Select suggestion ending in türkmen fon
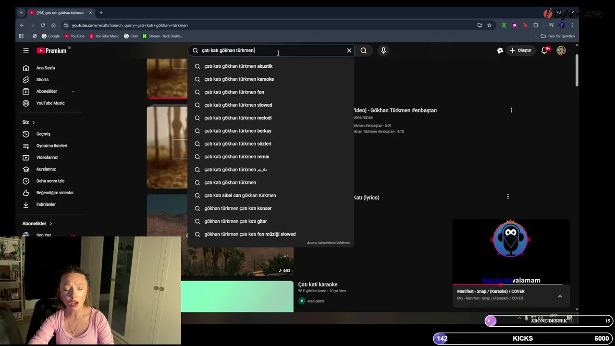The width and height of the screenshot is (615, 346). coord(271,92)
